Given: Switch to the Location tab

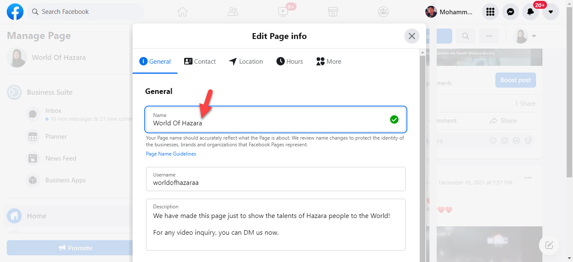Looking at the screenshot, I should pos(246,62).
